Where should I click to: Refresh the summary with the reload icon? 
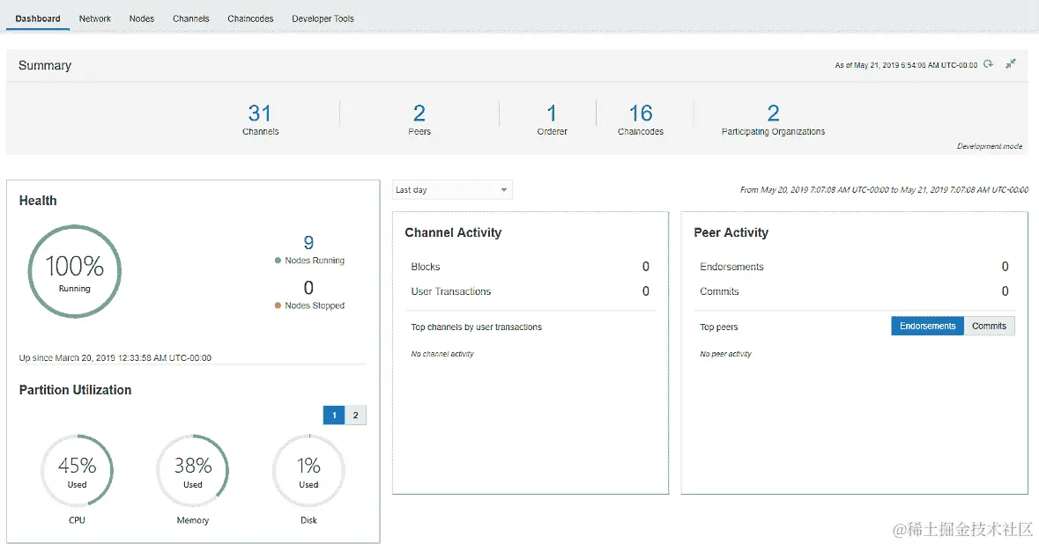click(989, 64)
